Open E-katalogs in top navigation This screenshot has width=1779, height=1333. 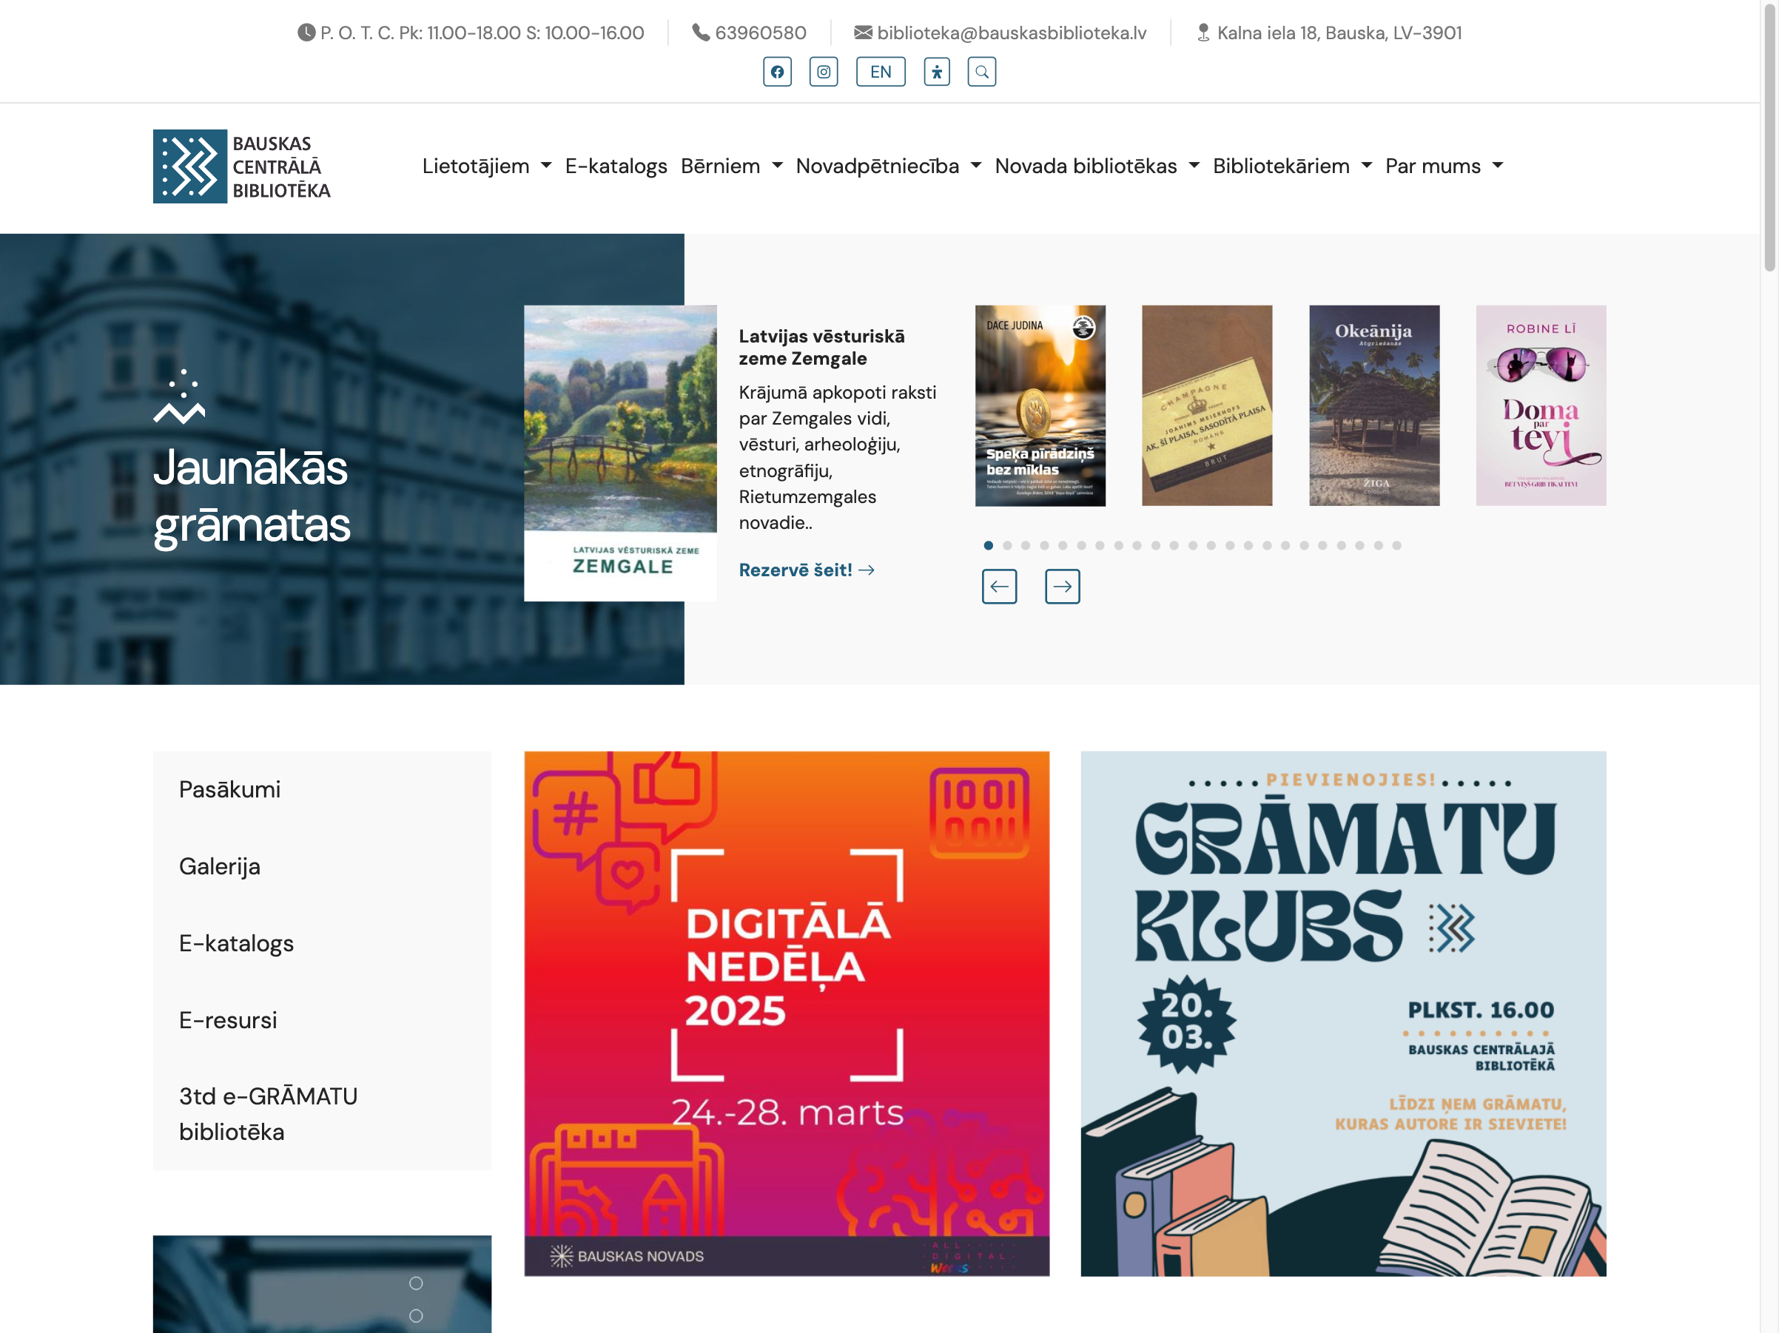(x=616, y=166)
